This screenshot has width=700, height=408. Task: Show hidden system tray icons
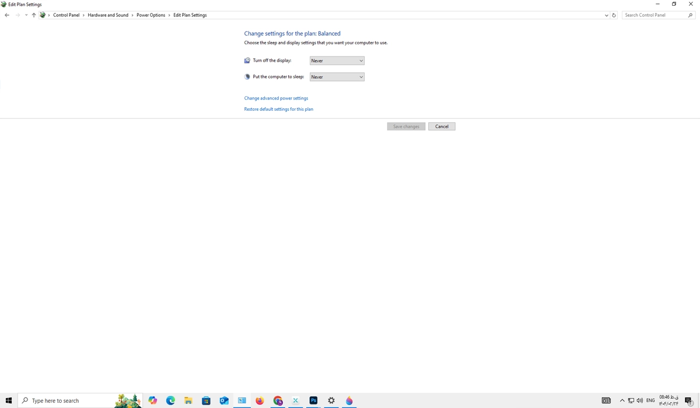click(x=622, y=400)
